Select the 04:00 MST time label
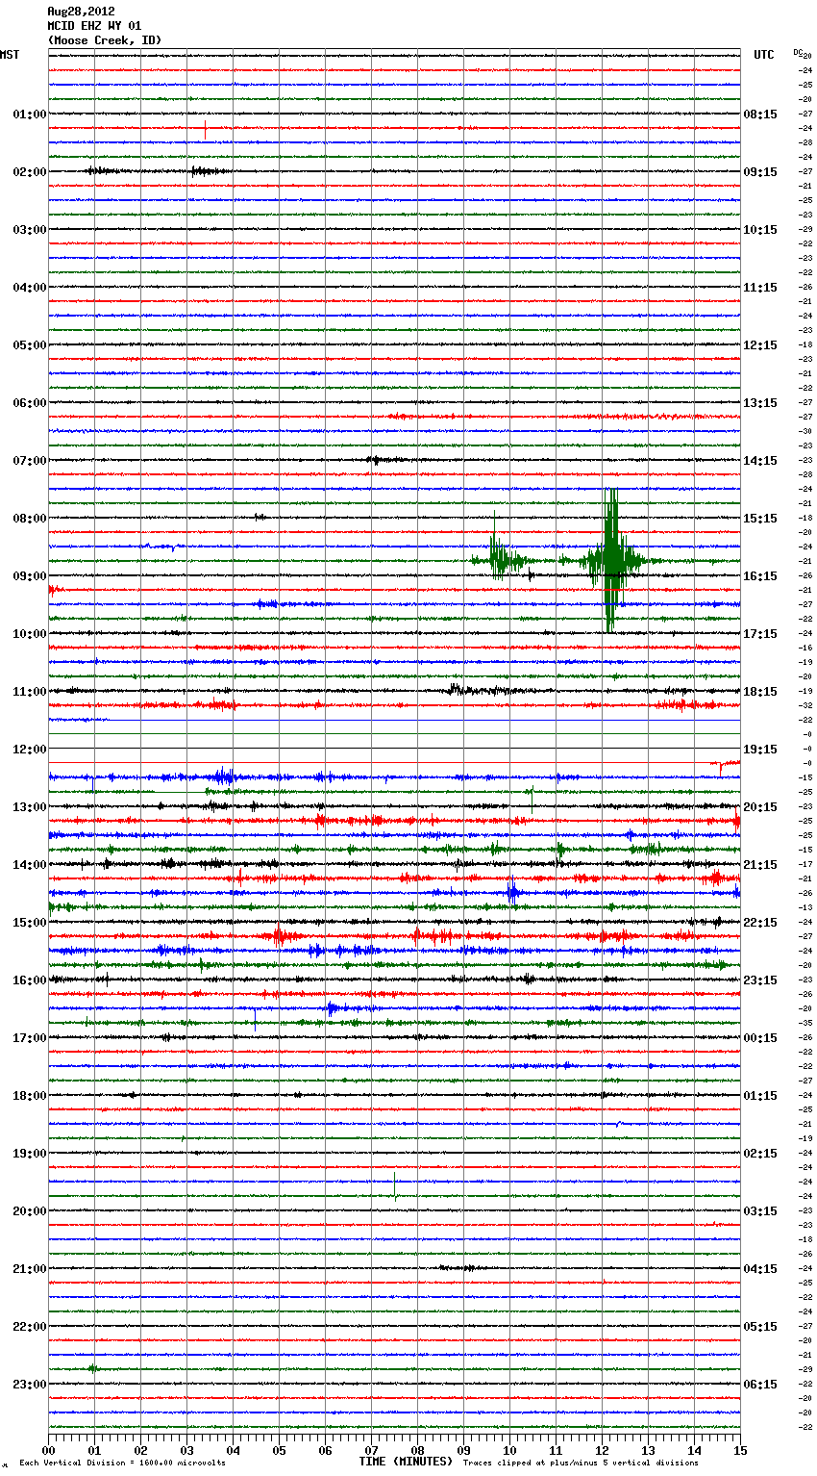 (30, 288)
